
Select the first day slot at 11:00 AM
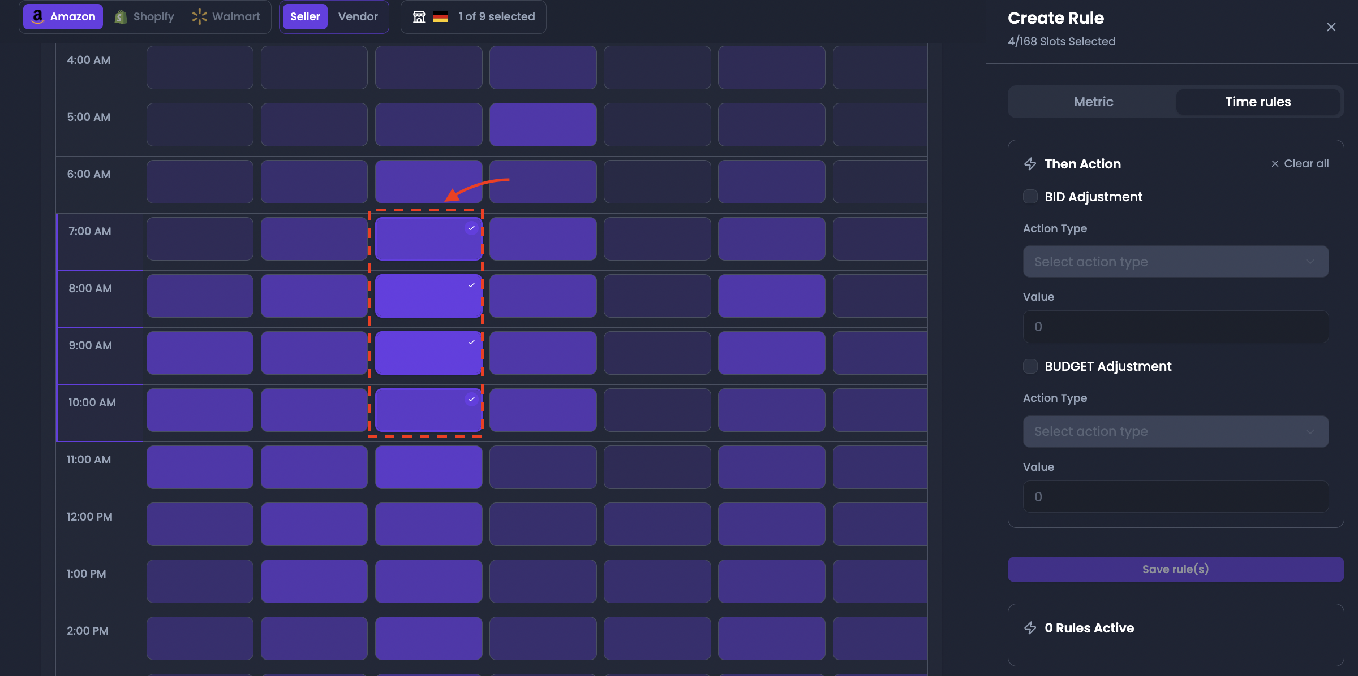200,467
